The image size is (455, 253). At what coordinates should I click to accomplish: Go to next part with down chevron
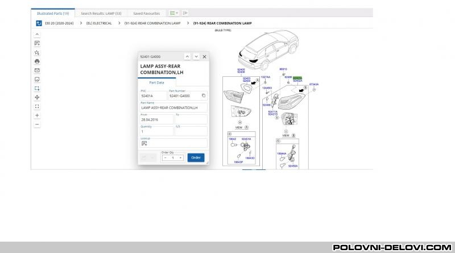196,57
